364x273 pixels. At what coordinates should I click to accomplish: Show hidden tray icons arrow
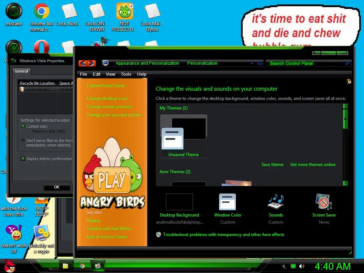coord(284,267)
